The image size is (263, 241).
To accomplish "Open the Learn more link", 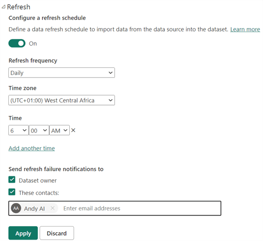I will (x=245, y=29).
